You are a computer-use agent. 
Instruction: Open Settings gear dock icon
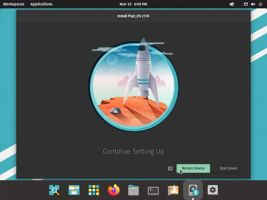point(213,190)
